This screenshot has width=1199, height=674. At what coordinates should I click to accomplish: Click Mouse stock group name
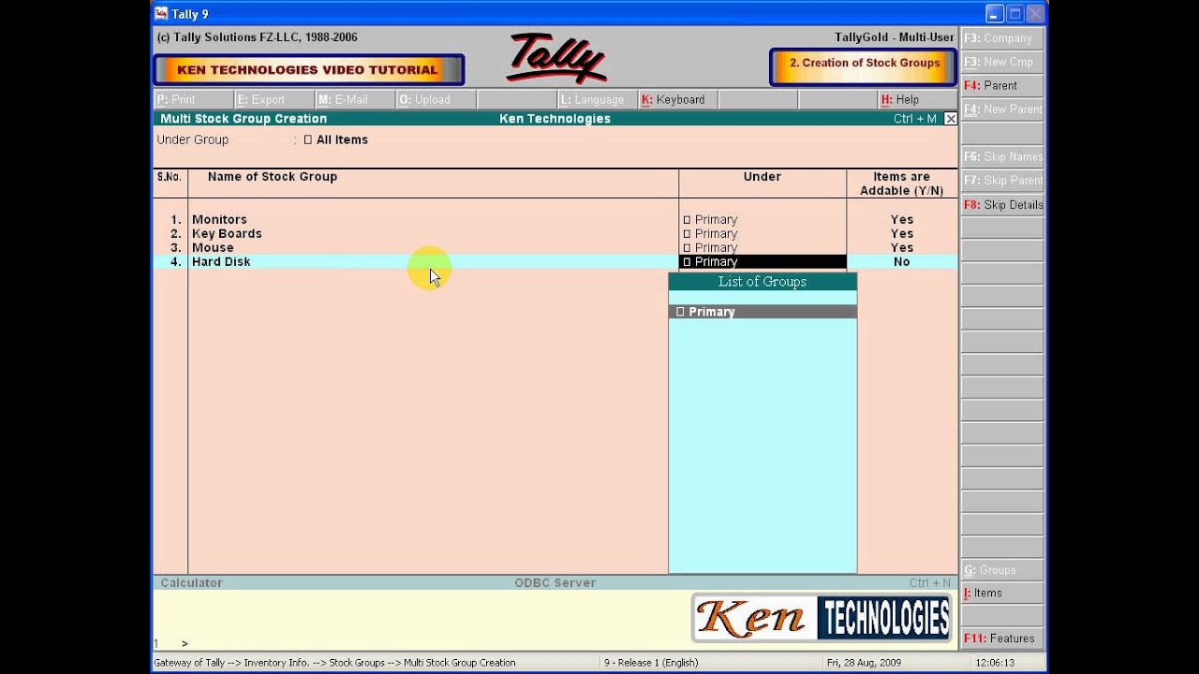coord(213,248)
